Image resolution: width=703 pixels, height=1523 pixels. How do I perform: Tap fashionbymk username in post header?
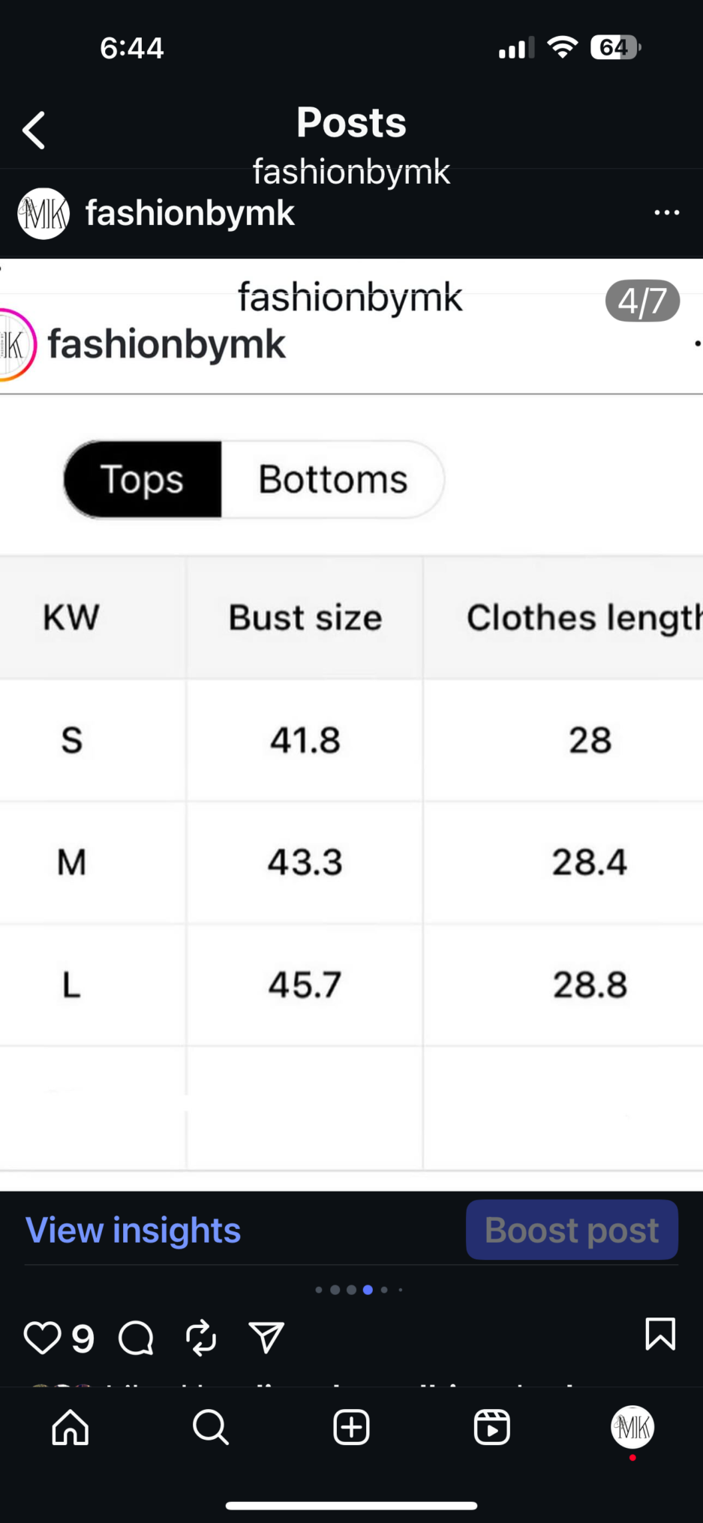(x=190, y=213)
